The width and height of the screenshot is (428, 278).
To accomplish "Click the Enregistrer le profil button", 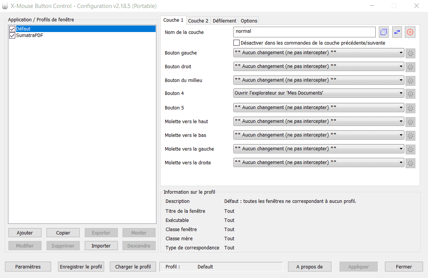I will tap(81, 267).
